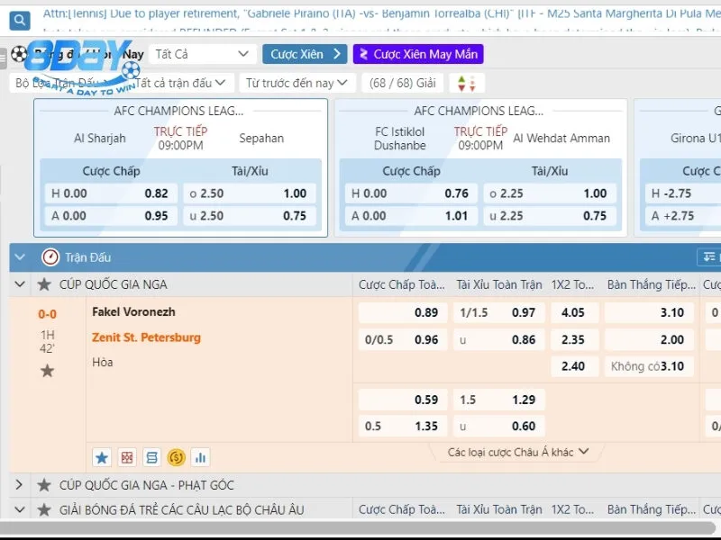
Task: Select A +2.75 handicap in Girona card
Action: [x=683, y=215]
